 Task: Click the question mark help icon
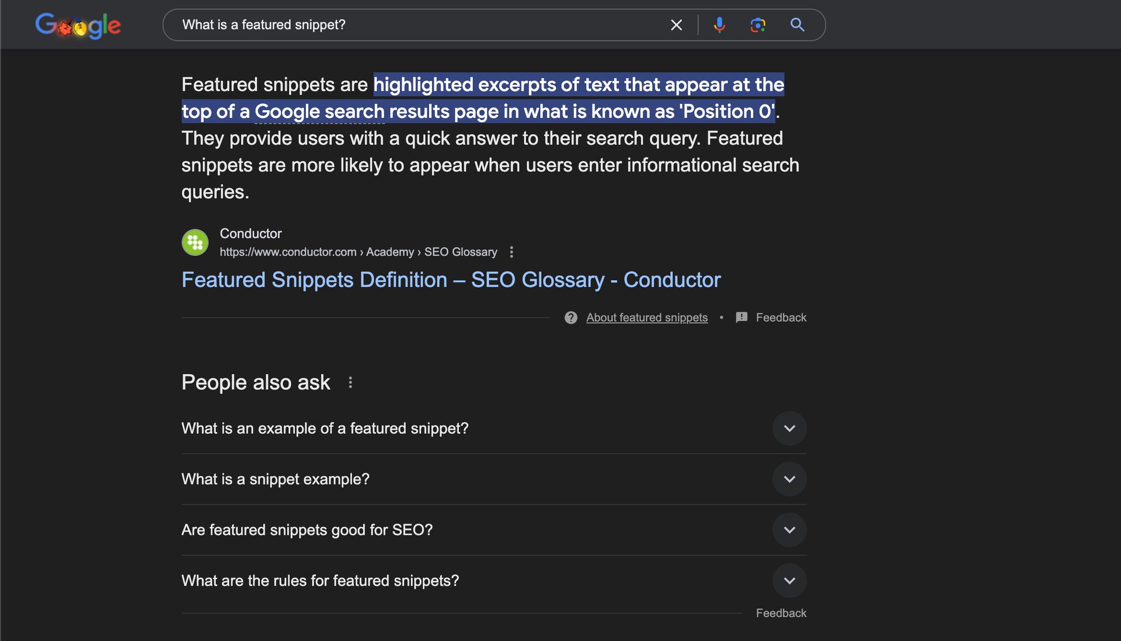pyautogui.click(x=570, y=318)
